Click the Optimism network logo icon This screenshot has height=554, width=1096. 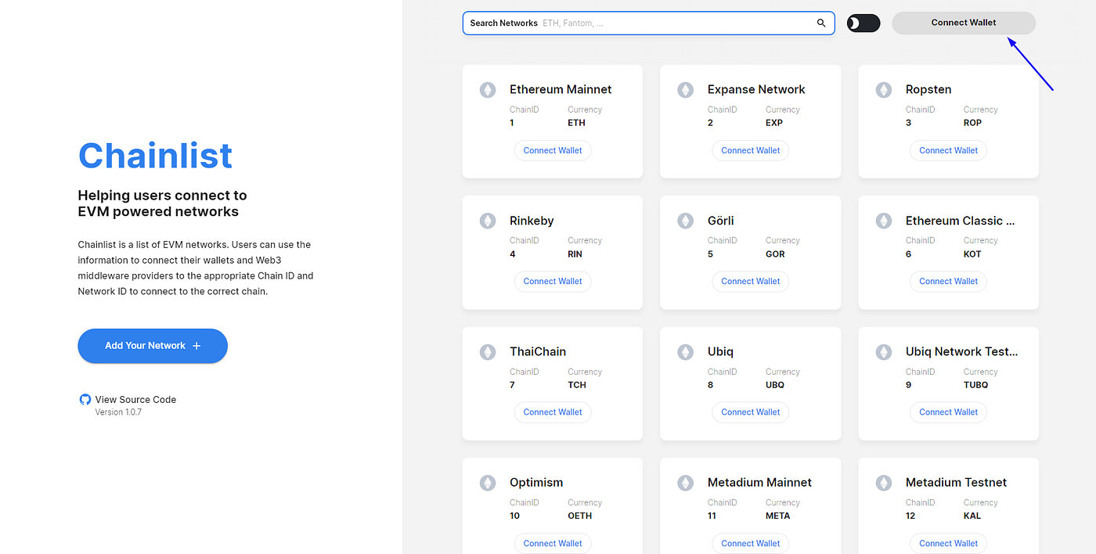coord(488,483)
